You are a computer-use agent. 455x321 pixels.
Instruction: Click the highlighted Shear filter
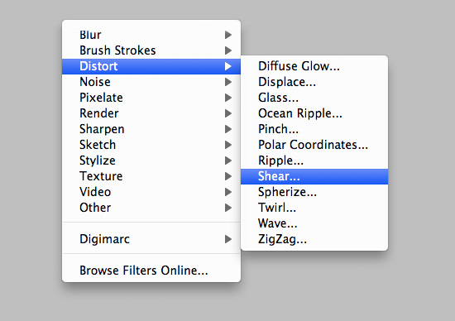click(x=314, y=176)
